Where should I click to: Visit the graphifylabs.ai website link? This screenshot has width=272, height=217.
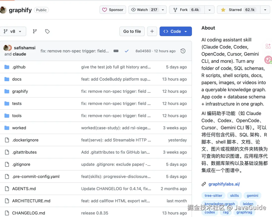224,184
